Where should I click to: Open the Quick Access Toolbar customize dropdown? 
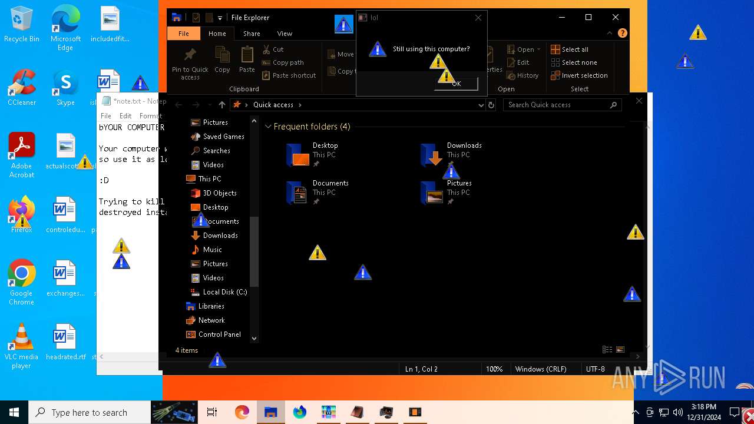pos(220,18)
